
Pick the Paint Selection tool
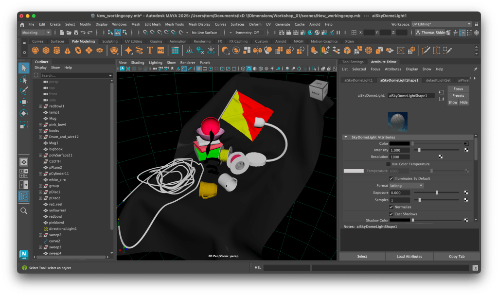(23, 91)
